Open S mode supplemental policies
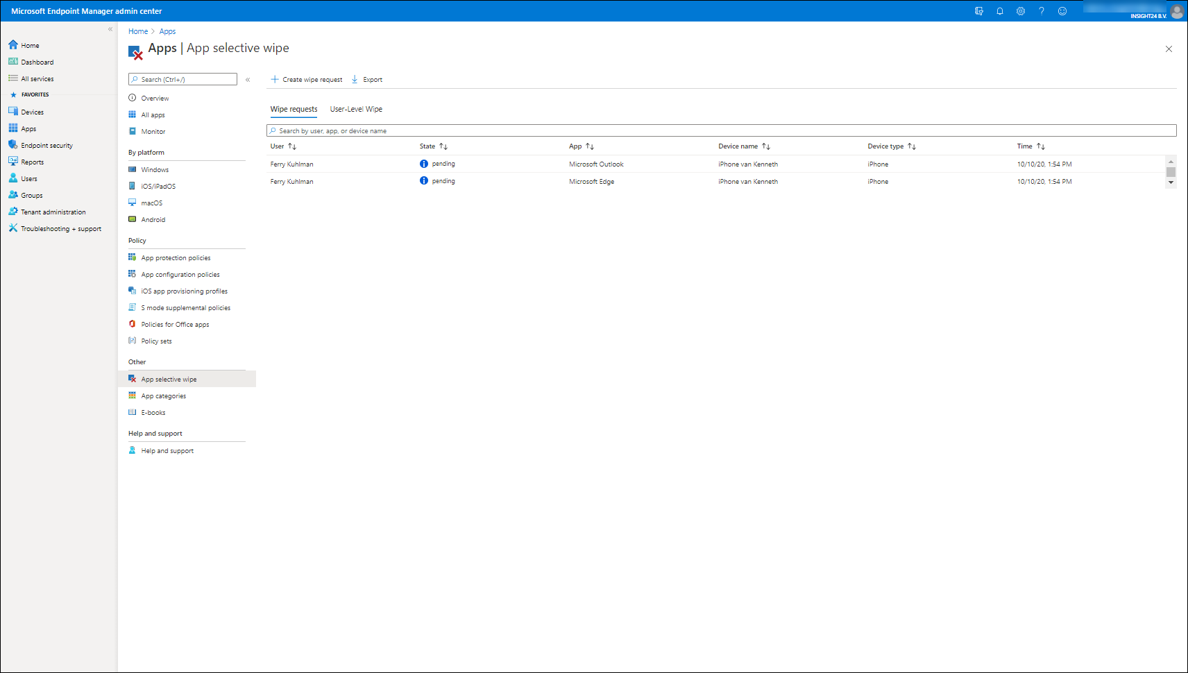 pyautogui.click(x=185, y=307)
